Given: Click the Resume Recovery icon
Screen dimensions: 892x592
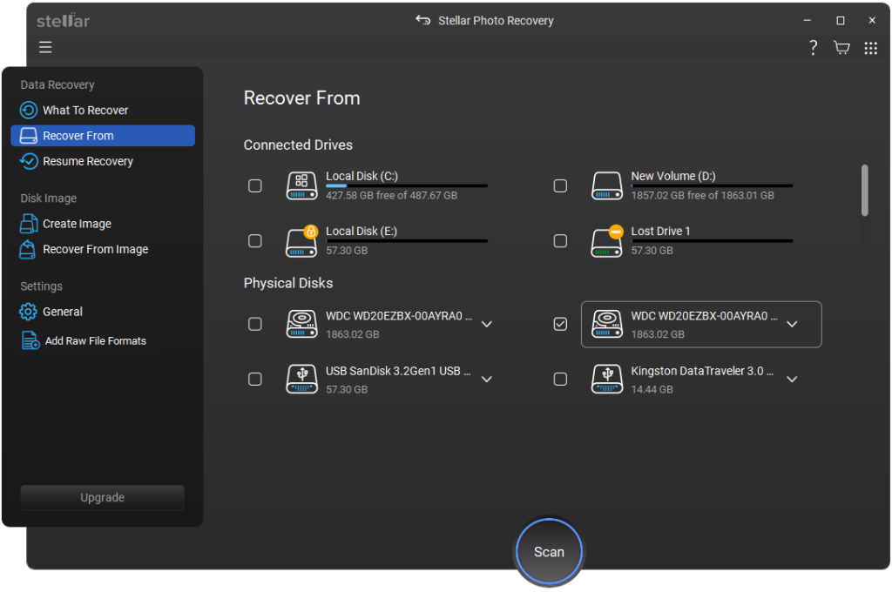Looking at the screenshot, I should (29, 162).
